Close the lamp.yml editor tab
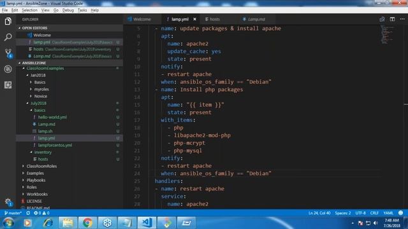Image resolution: width=408 pixels, height=229 pixels. [x=194, y=19]
